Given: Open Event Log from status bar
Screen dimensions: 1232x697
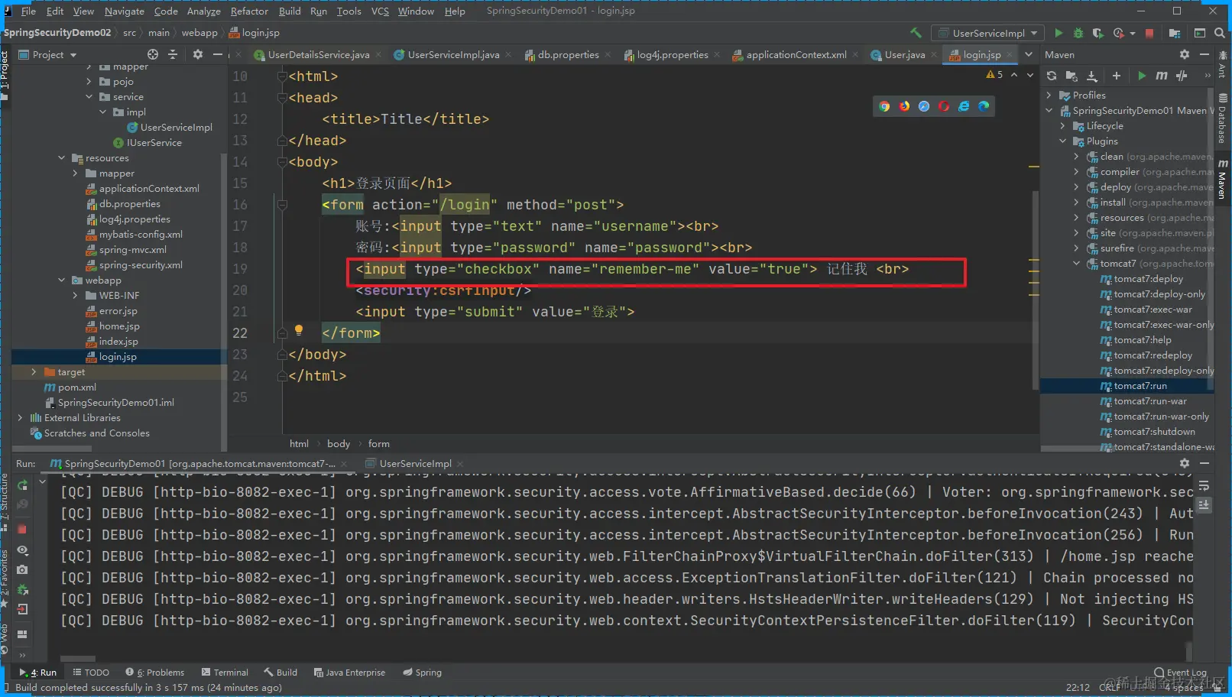Looking at the screenshot, I should [1180, 673].
